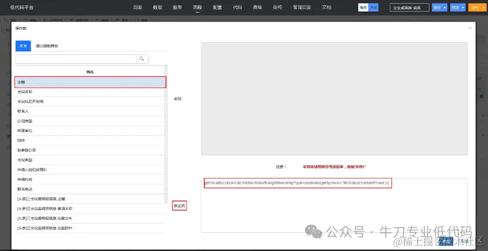Select the [从表]三会议案明细信息 事项名称 row
Screen dimensions: 488x251
click(90, 208)
